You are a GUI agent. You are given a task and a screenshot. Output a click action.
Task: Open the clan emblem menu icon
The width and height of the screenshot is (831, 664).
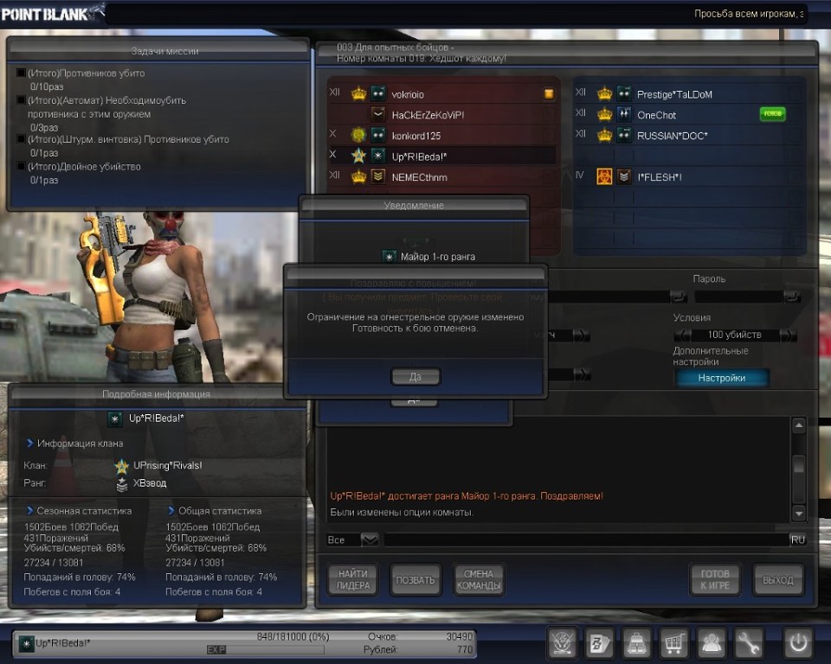click(563, 643)
